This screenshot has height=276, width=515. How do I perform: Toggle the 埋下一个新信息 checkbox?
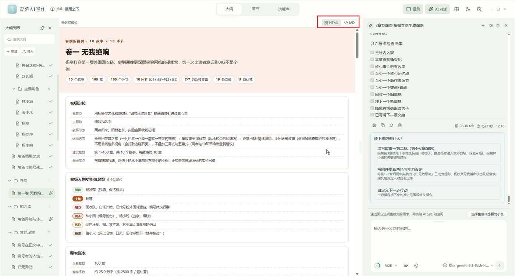[x=372, y=101]
